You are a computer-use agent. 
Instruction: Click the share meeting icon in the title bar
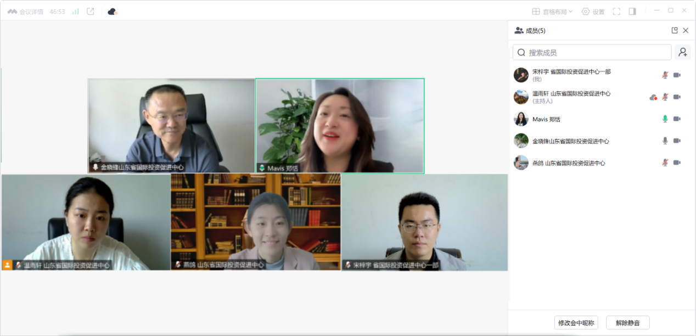pyautogui.click(x=91, y=12)
